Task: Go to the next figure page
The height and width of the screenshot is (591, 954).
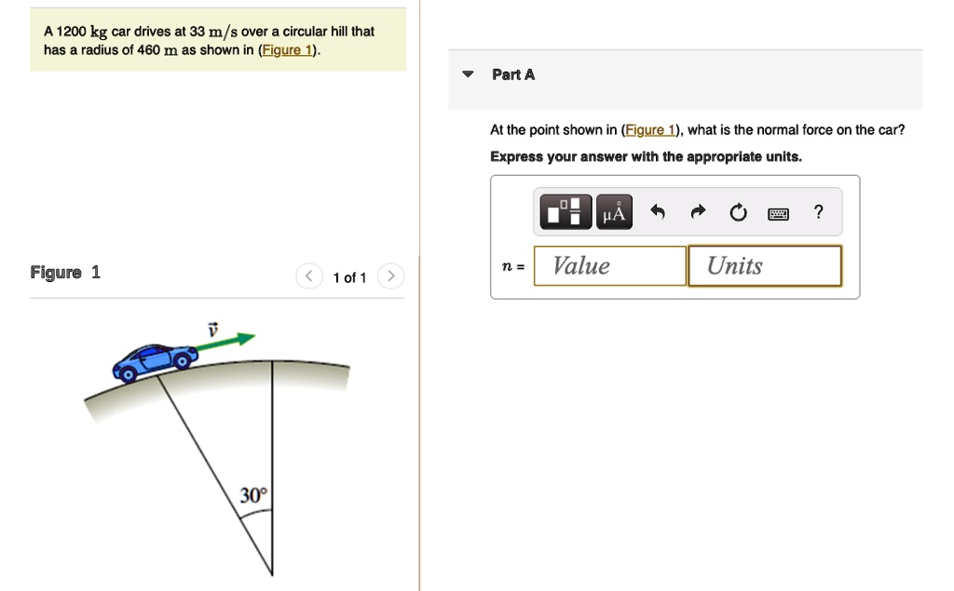Action: (390, 275)
